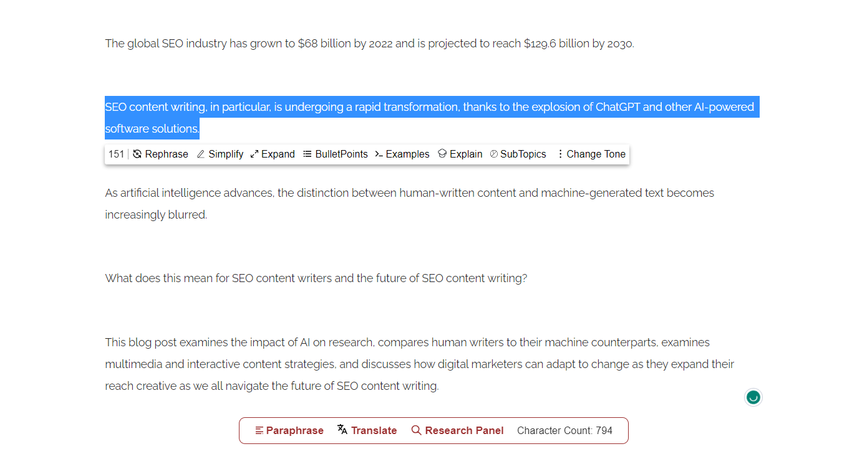Expand the Change Tone vertical-dots menu
Screen dimensions: 847x449
[559, 154]
